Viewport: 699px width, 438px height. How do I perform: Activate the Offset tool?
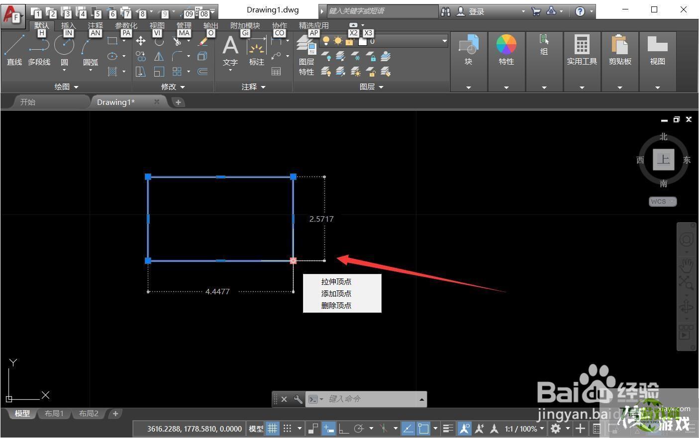tap(202, 72)
